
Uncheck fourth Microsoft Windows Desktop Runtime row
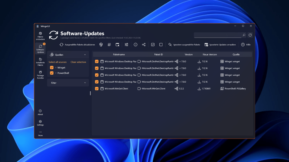97,82
